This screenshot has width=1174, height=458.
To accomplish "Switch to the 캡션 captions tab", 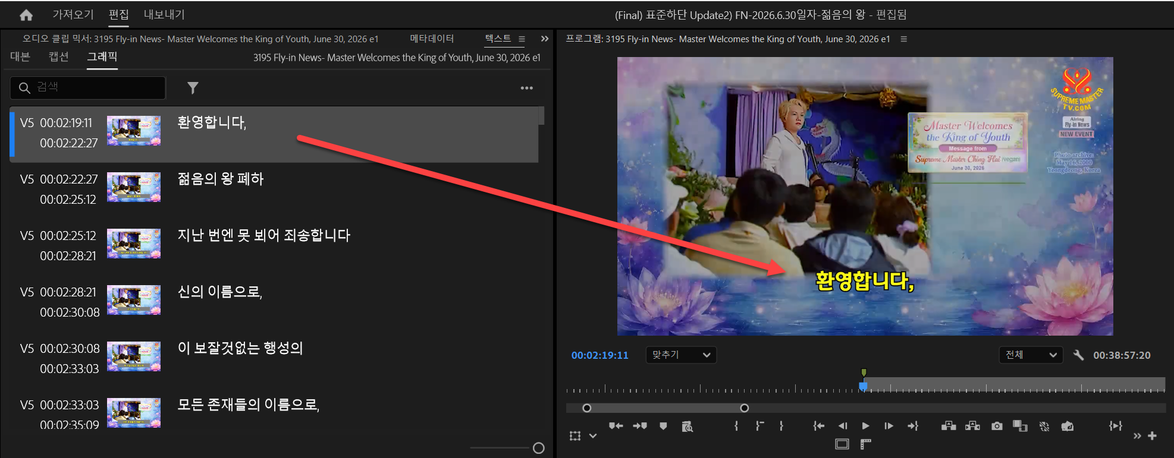I will (59, 56).
